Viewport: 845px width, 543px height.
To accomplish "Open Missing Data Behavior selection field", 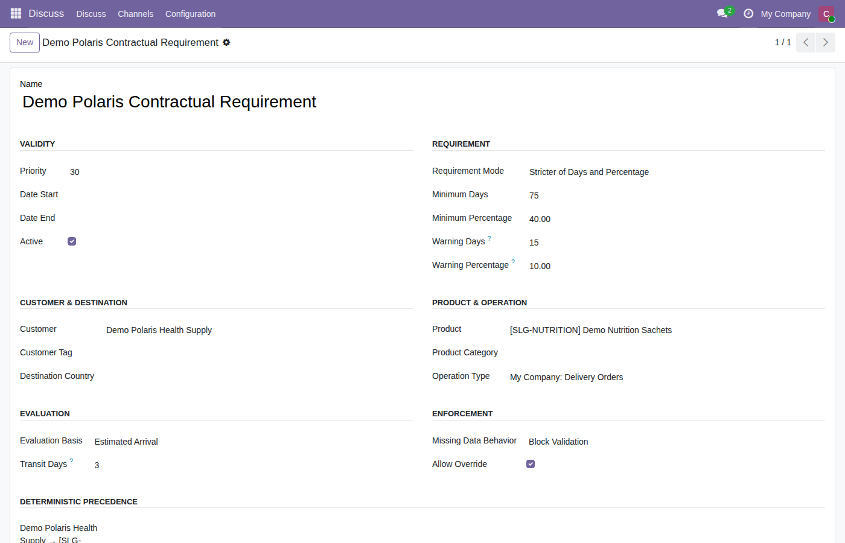I will tap(677, 442).
